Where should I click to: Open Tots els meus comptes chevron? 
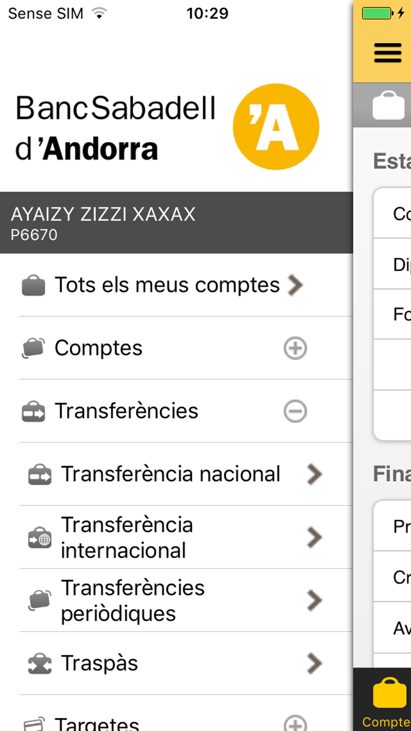pyautogui.click(x=296, y=285)
